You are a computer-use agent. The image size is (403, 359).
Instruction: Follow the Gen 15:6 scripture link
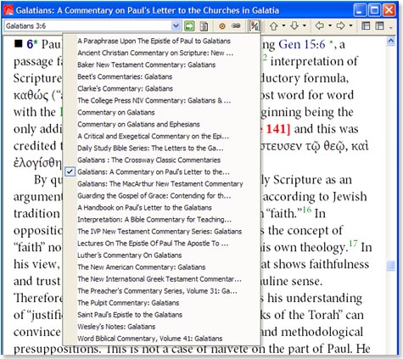[302, 44]
